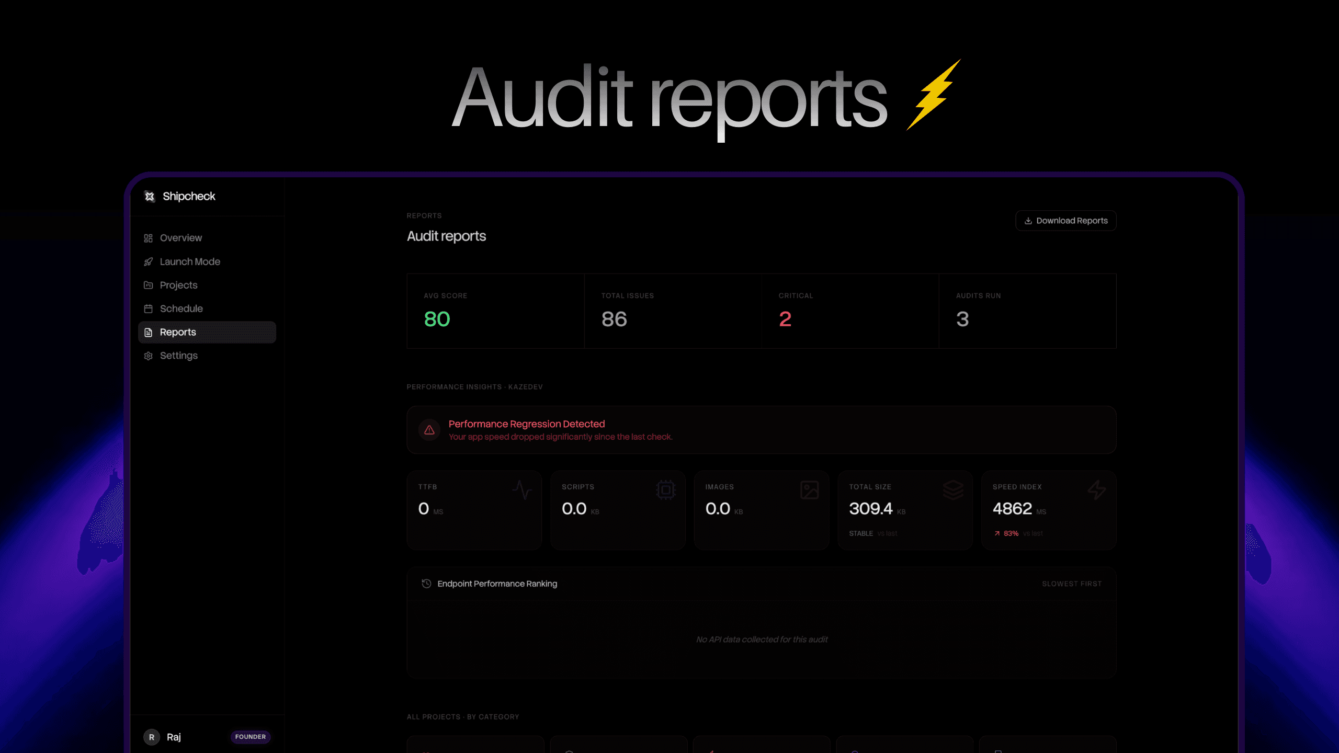Click Raj's avatar at the sidebar bottom
1339x753 pixels.
point(151,737)
